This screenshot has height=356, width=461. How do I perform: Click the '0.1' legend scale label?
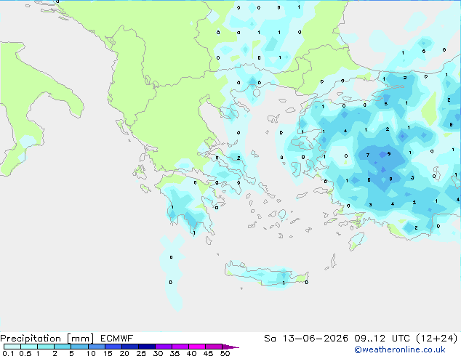8,353
